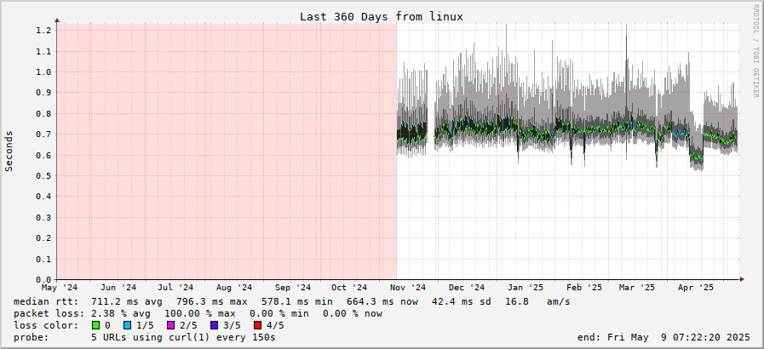Click the 1.2 y-axis tick value
Screen dimensions: 764x349
43,30
